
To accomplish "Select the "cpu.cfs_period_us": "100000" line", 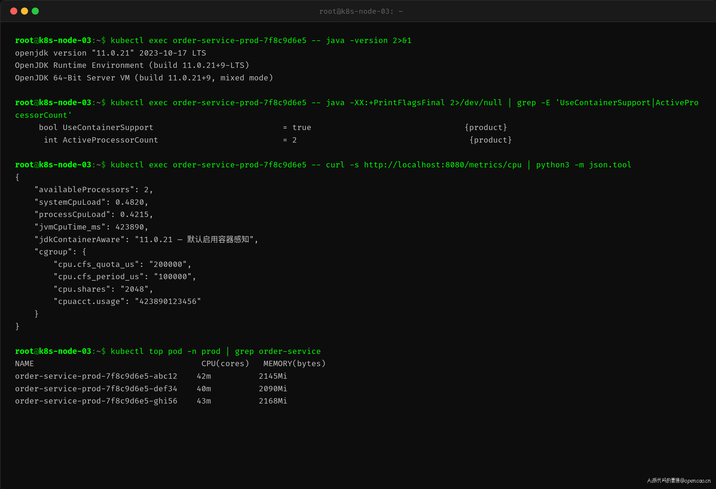I will (125, 277).
